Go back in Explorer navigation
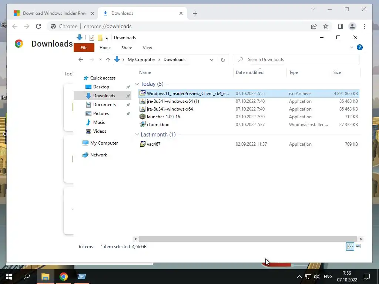Image resolution: width=379 pixels, height=284 pixels. [81, 60]
